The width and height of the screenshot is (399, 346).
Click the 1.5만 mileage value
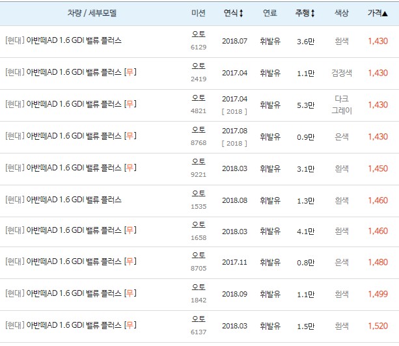(x=306, y=326)
